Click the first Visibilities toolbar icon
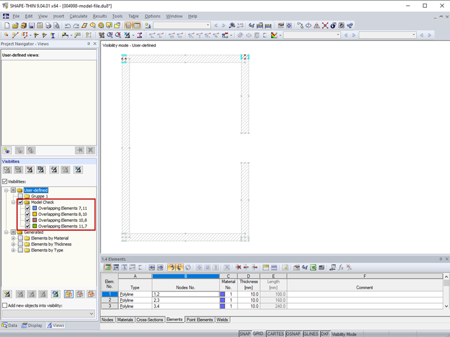450x337 pixels. click(7, 170)
